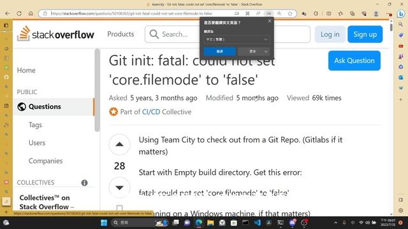Click the taskbar clock and date

388,223
